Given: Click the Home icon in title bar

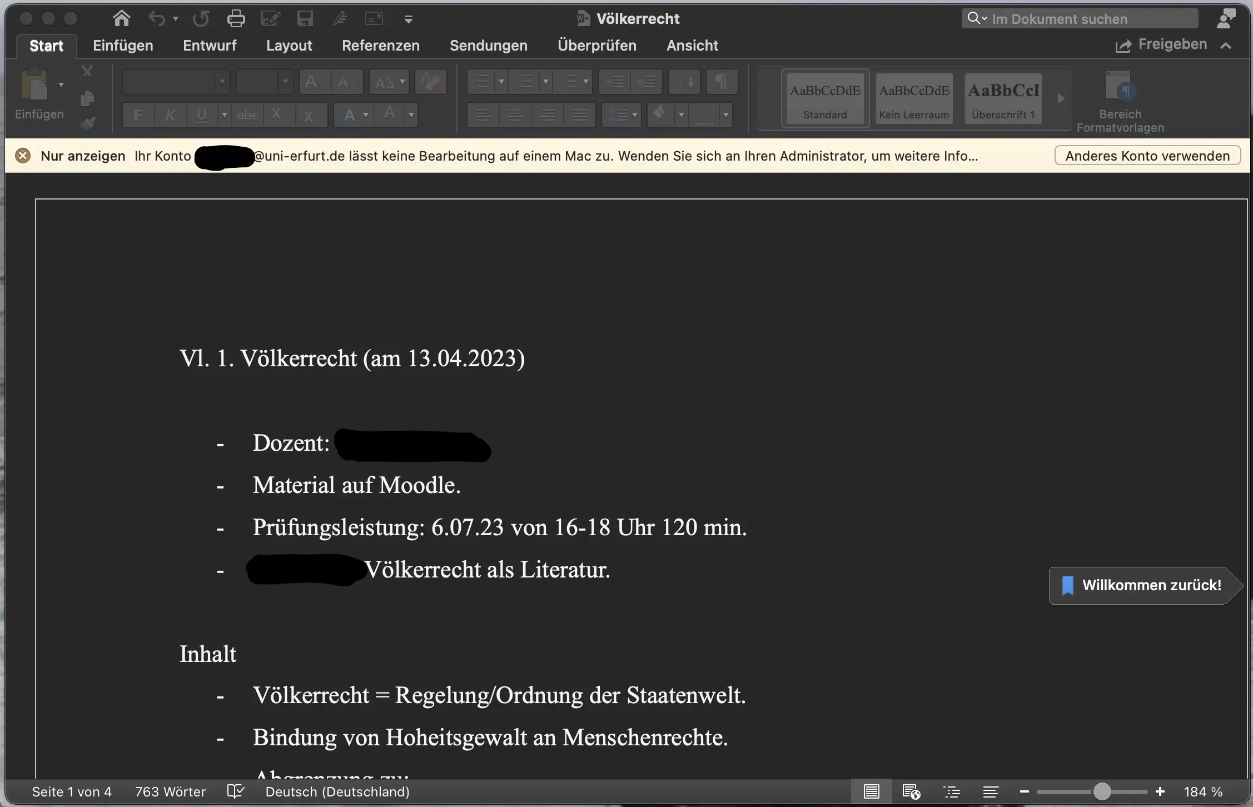Looking at the screenshot, I should coord(121,18).
